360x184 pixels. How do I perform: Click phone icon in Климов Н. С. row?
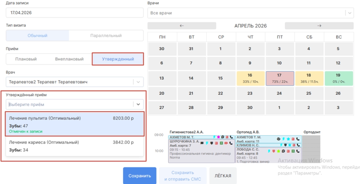click(298, 145)
